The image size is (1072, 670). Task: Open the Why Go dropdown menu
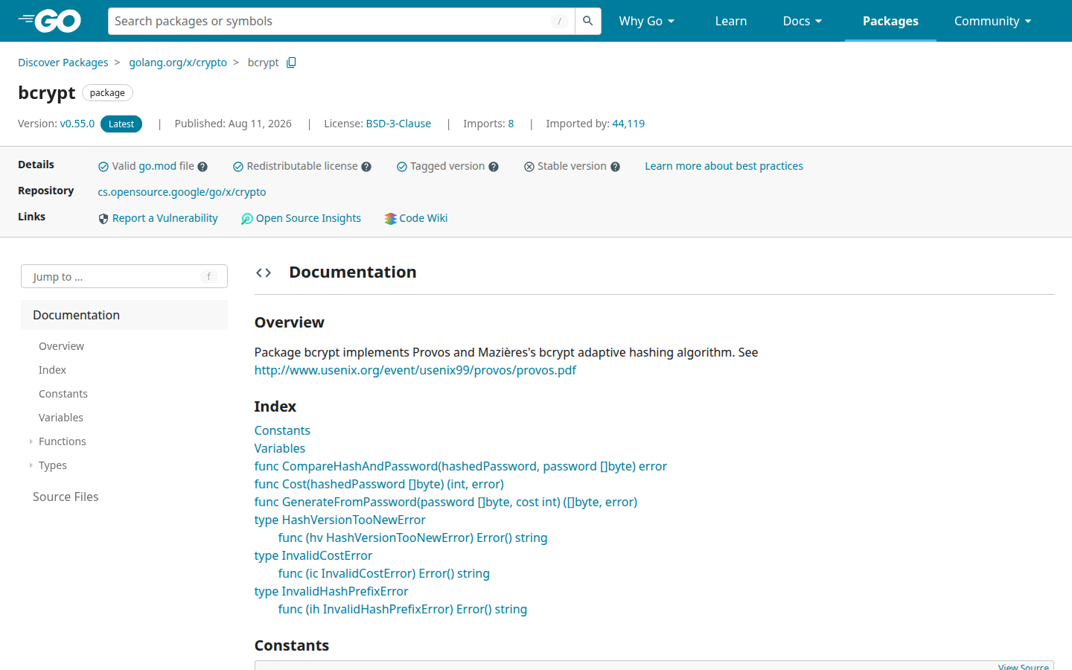coord(647,21)
